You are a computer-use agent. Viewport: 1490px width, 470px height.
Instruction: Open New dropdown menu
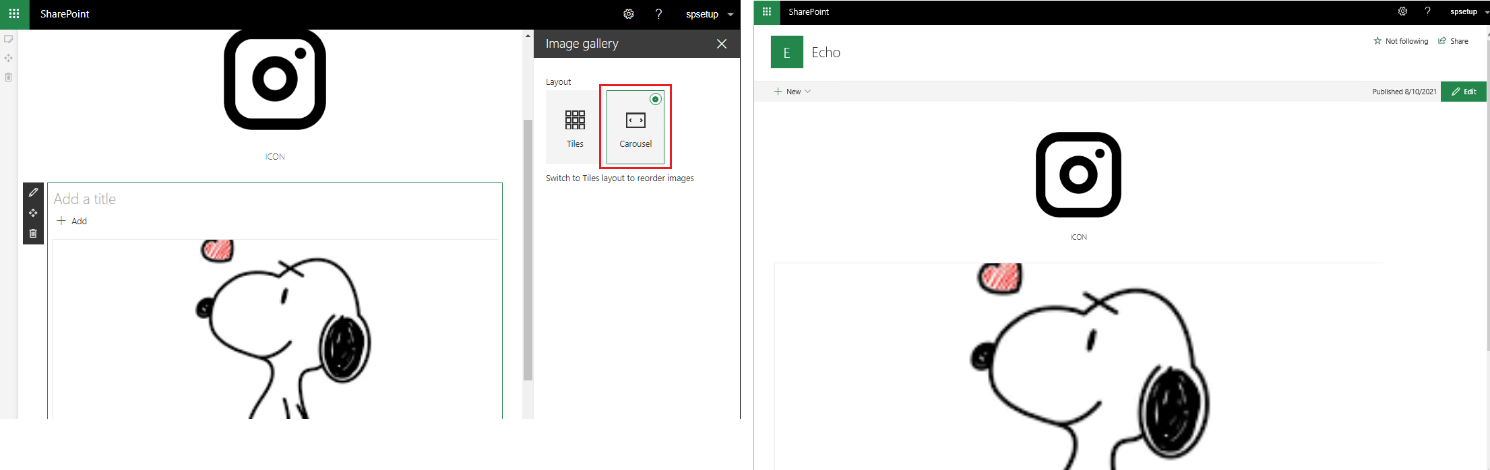793,92
